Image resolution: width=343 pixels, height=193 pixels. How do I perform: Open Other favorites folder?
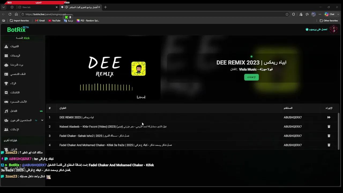click(329, 21)
